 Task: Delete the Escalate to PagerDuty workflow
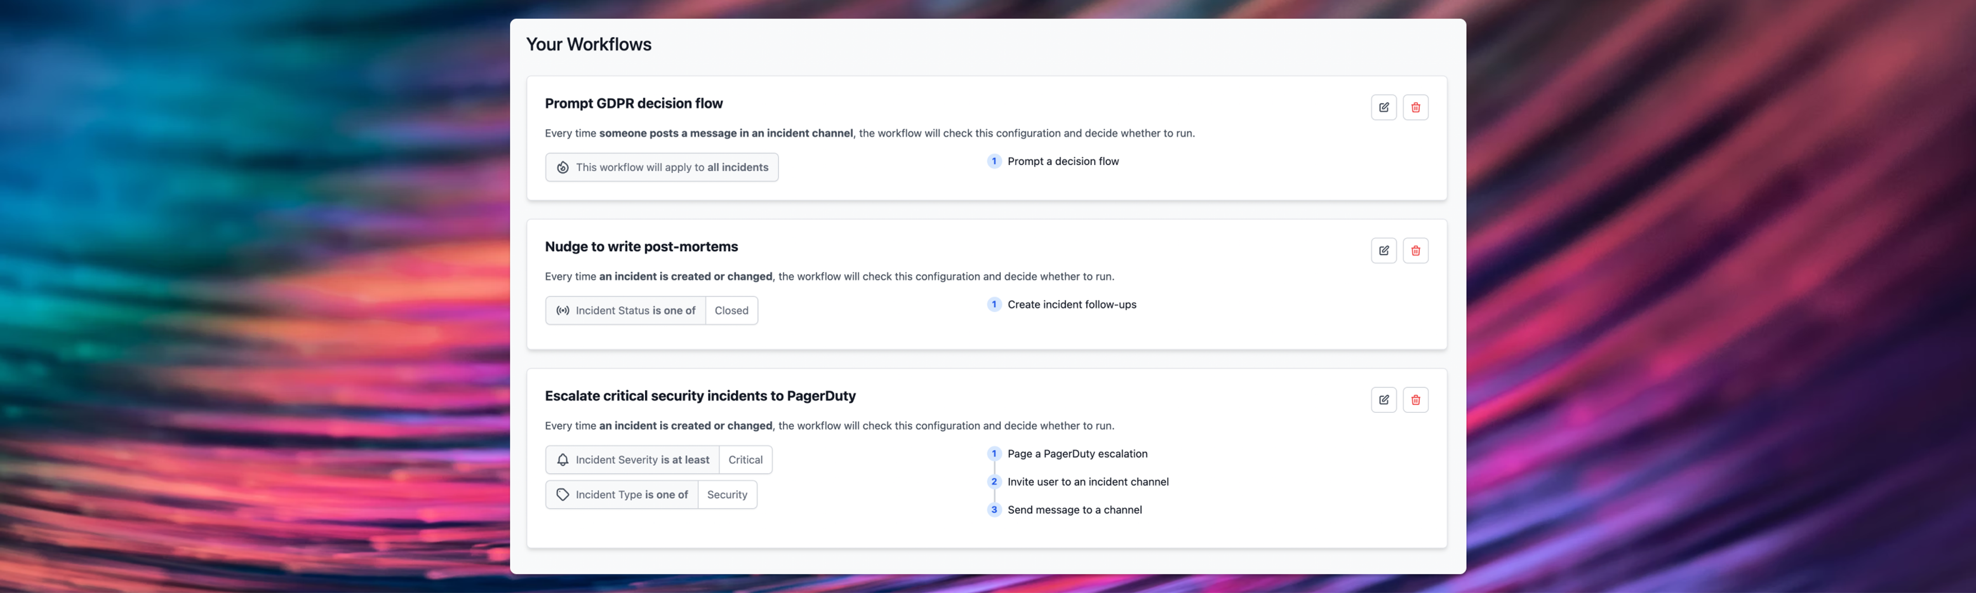[1415, 399]
